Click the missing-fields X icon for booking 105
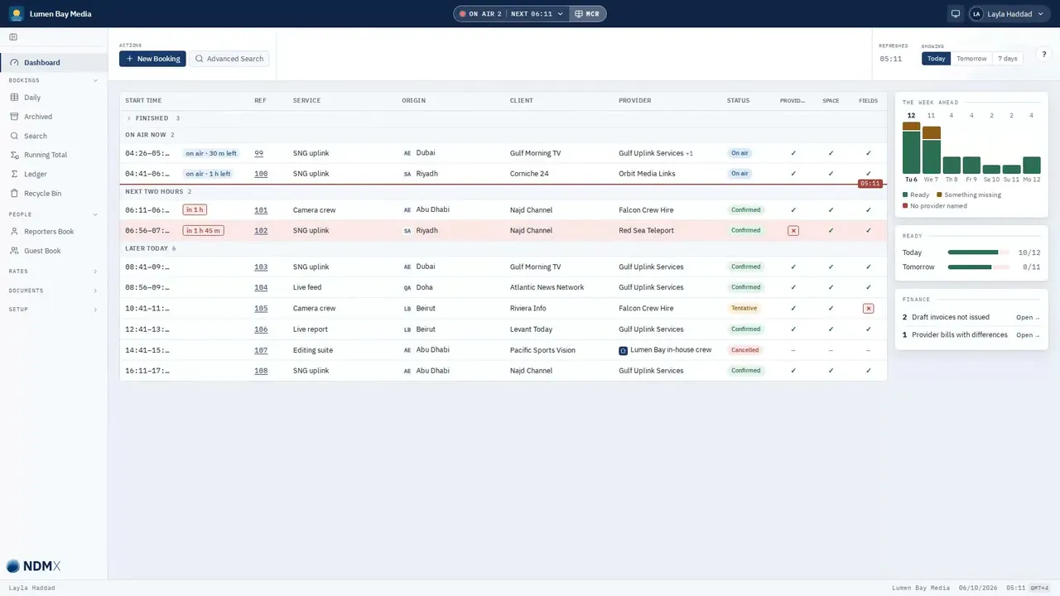 pyautogui.click(x=868, y=309)
